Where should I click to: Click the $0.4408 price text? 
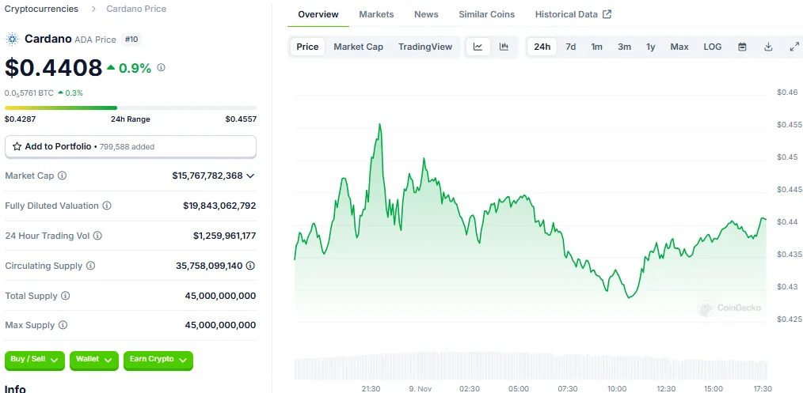54,67
